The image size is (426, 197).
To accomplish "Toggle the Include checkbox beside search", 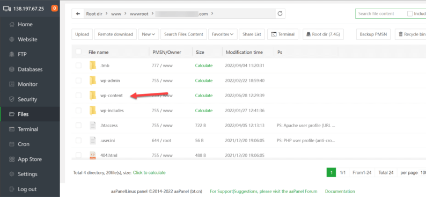I will (410, 13).
